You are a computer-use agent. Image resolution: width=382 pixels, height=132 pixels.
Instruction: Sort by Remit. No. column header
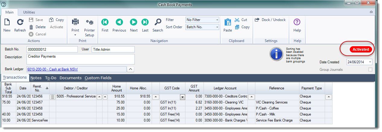[x=40, y=88]
